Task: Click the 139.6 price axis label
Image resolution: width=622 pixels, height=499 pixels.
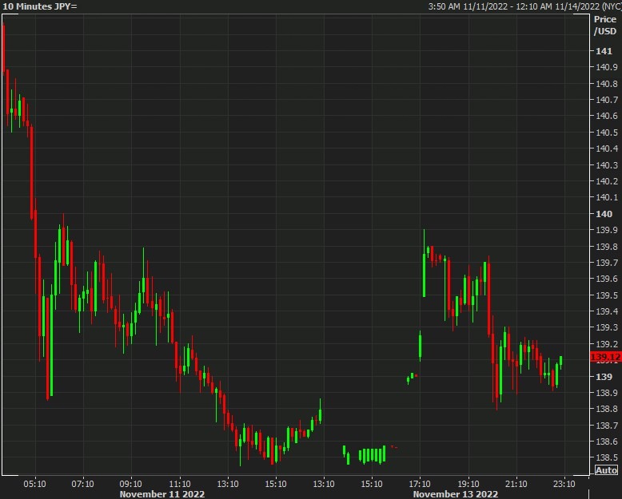Action: click(x=607, y=279)
